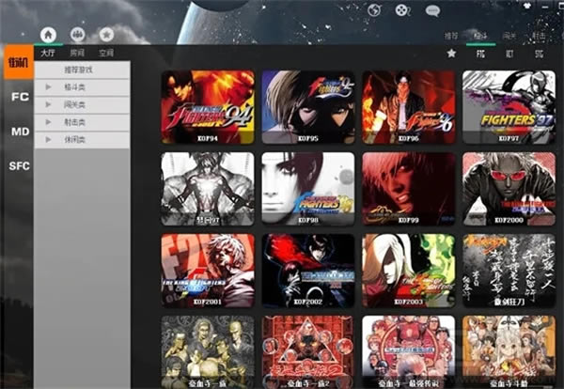Viewport: 564px width, 389px height.
Task: Open the KOF96 game thumbnail
Action: pos(409,107)
